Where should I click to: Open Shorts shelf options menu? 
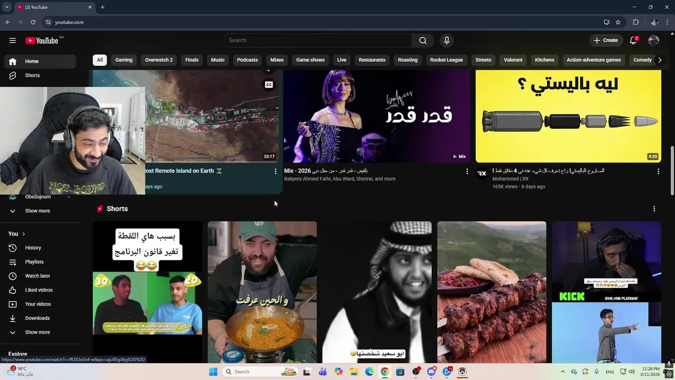[654, 209]
